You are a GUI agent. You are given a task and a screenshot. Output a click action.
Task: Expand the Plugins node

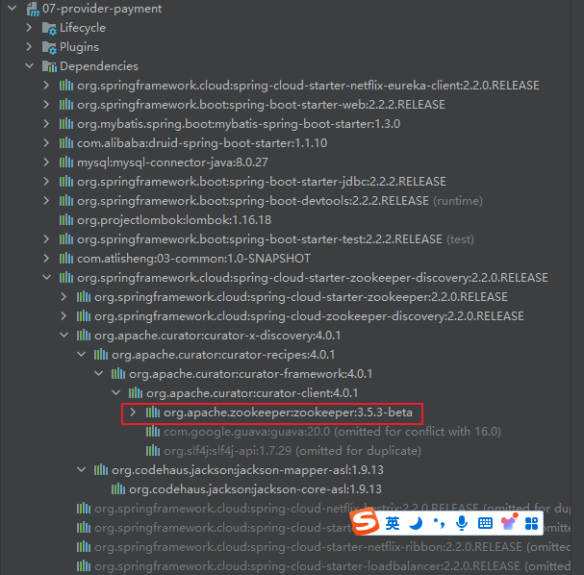[30, 47]
